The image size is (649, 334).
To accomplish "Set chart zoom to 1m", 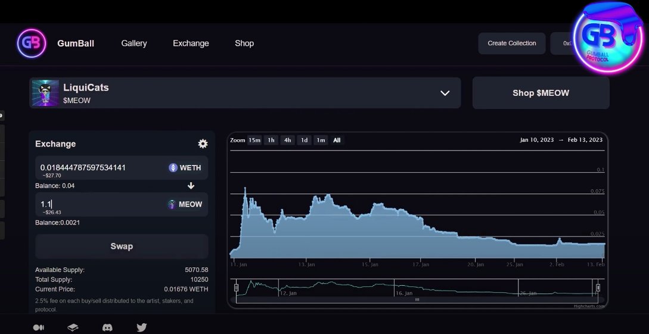I will tap(321, 140).
